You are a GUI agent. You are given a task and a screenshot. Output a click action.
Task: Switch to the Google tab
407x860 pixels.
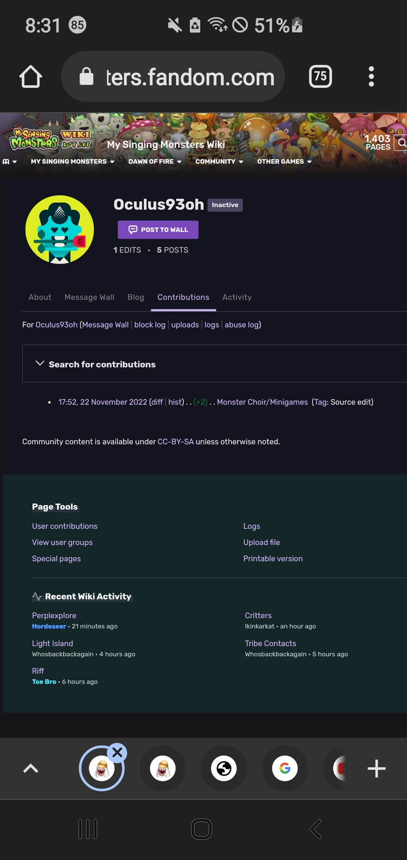285,768
